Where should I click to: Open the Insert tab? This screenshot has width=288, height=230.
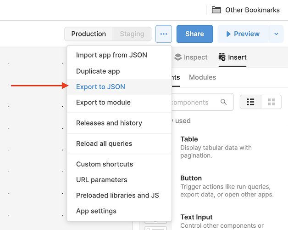point(233,57)
